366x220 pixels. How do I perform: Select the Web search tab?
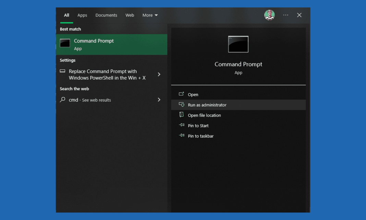130,15
